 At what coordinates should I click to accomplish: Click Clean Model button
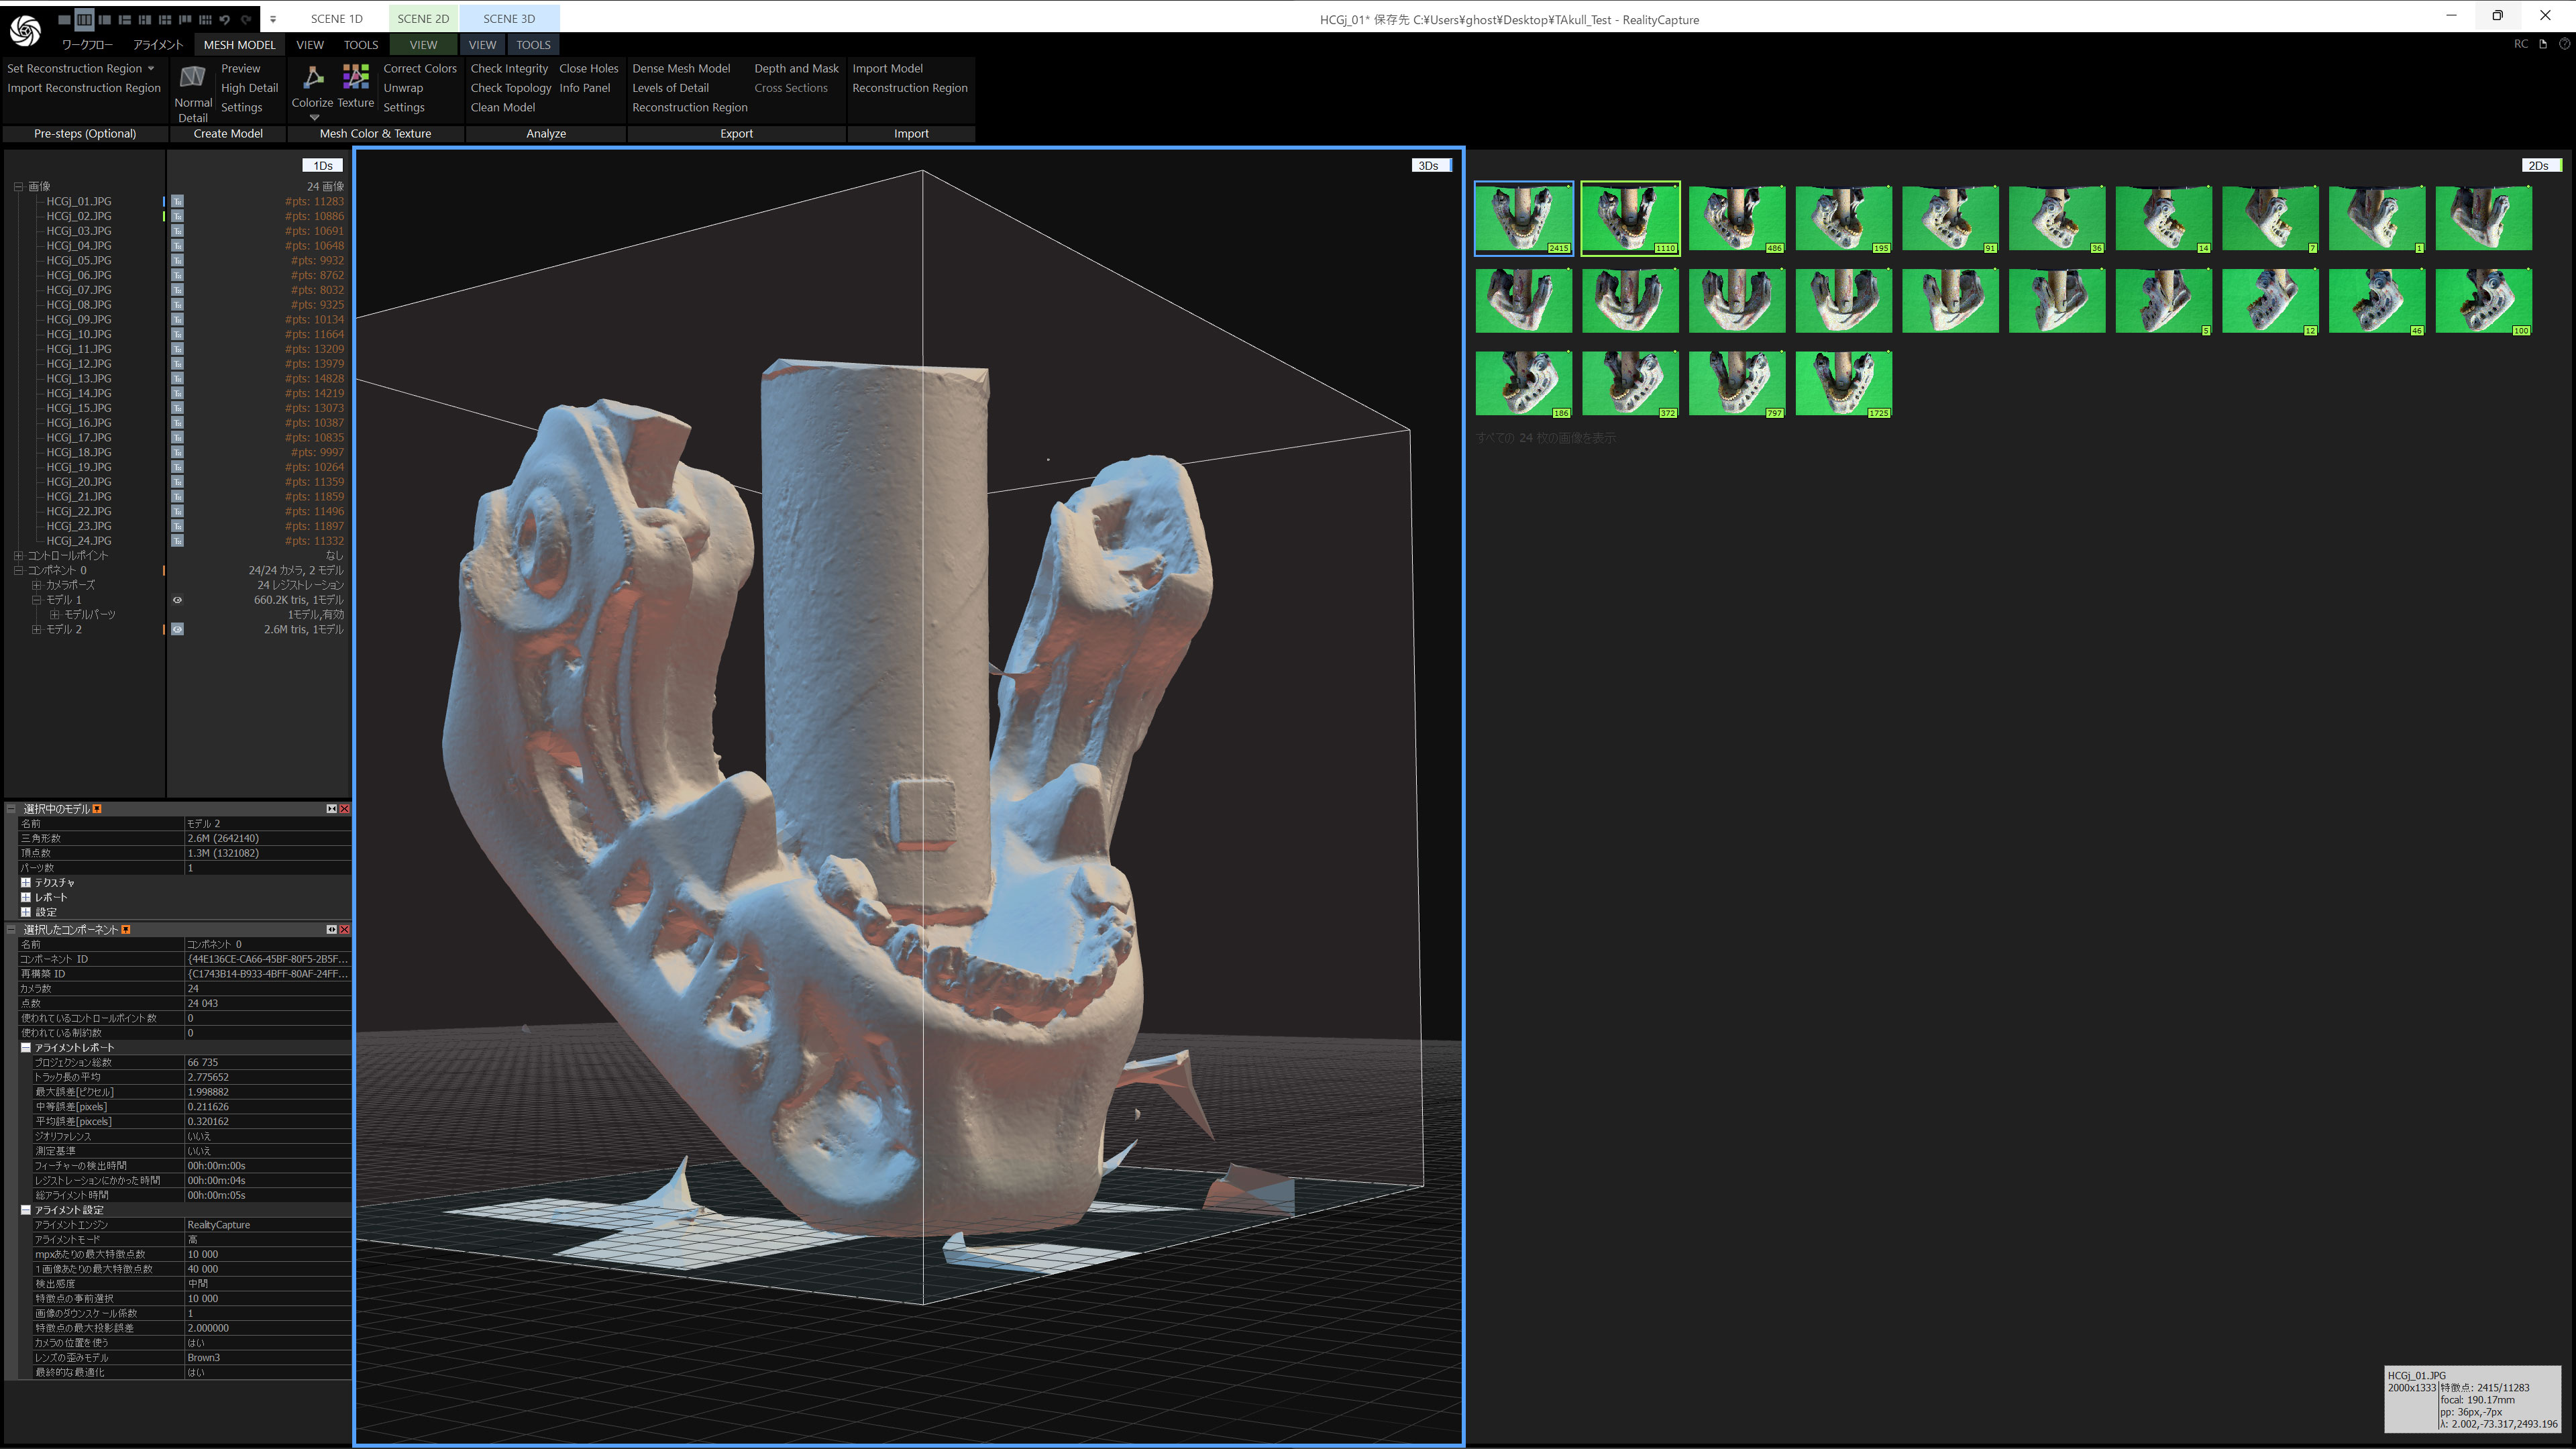pos(502,107)
